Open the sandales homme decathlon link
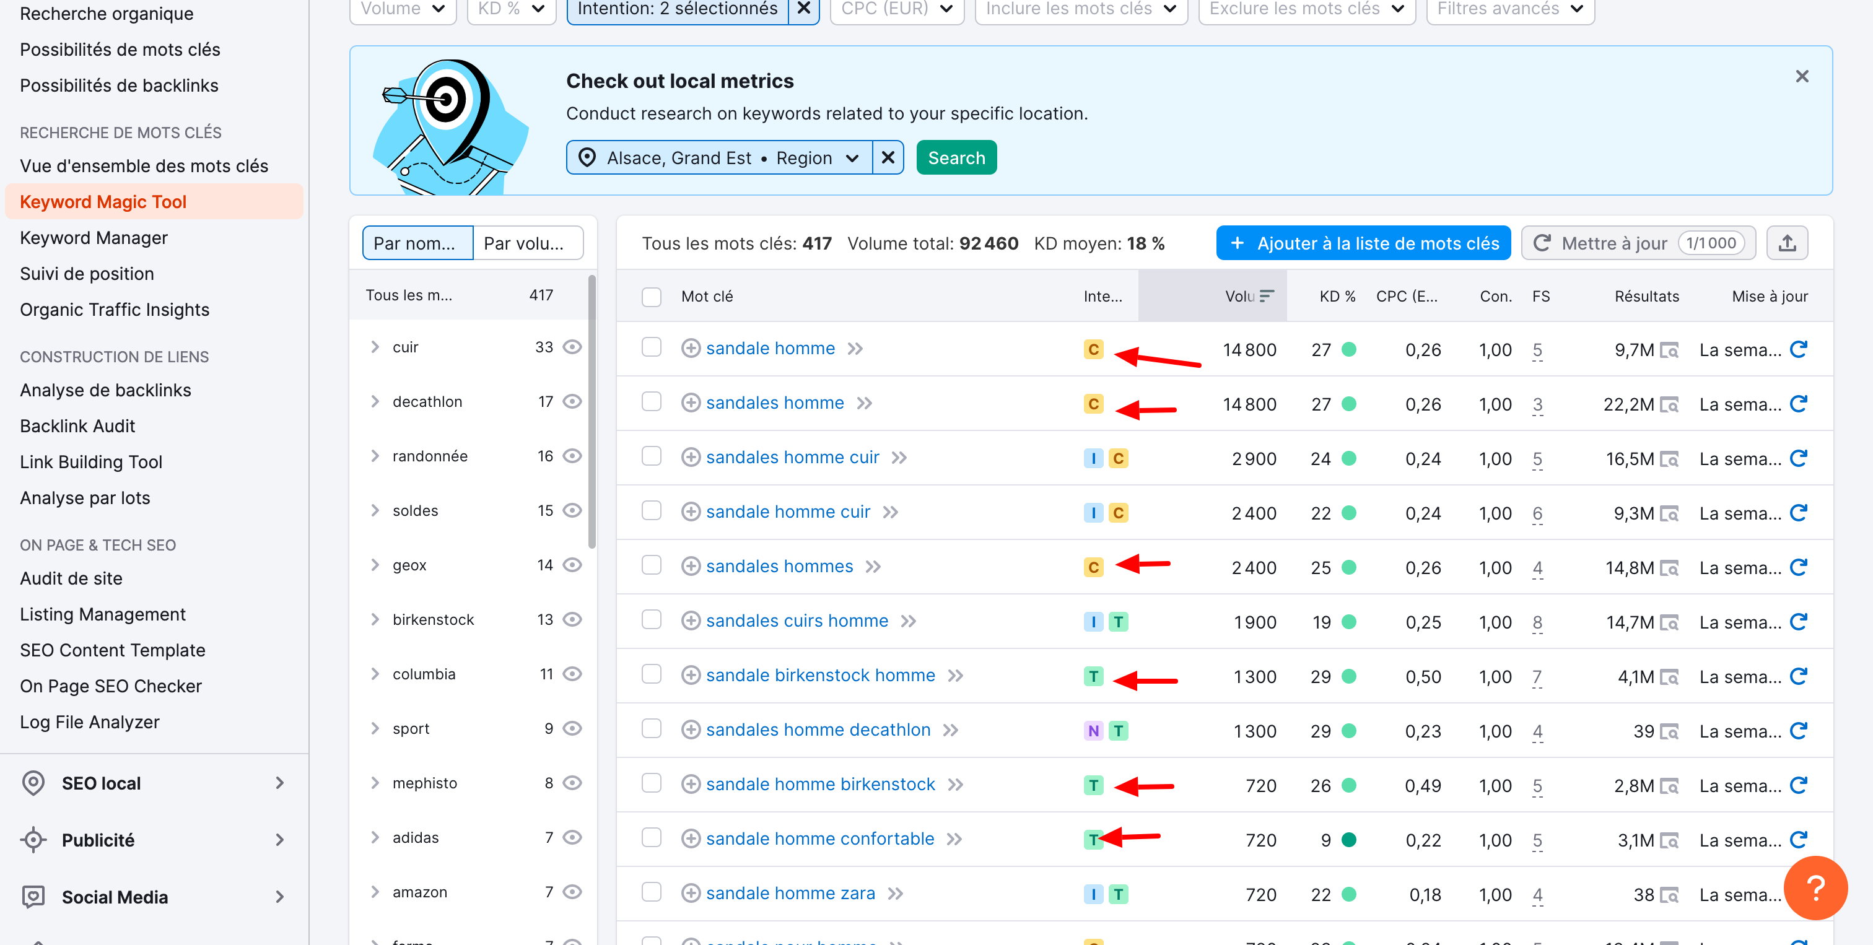1873x945 pixels. click(x=818, y=730)
